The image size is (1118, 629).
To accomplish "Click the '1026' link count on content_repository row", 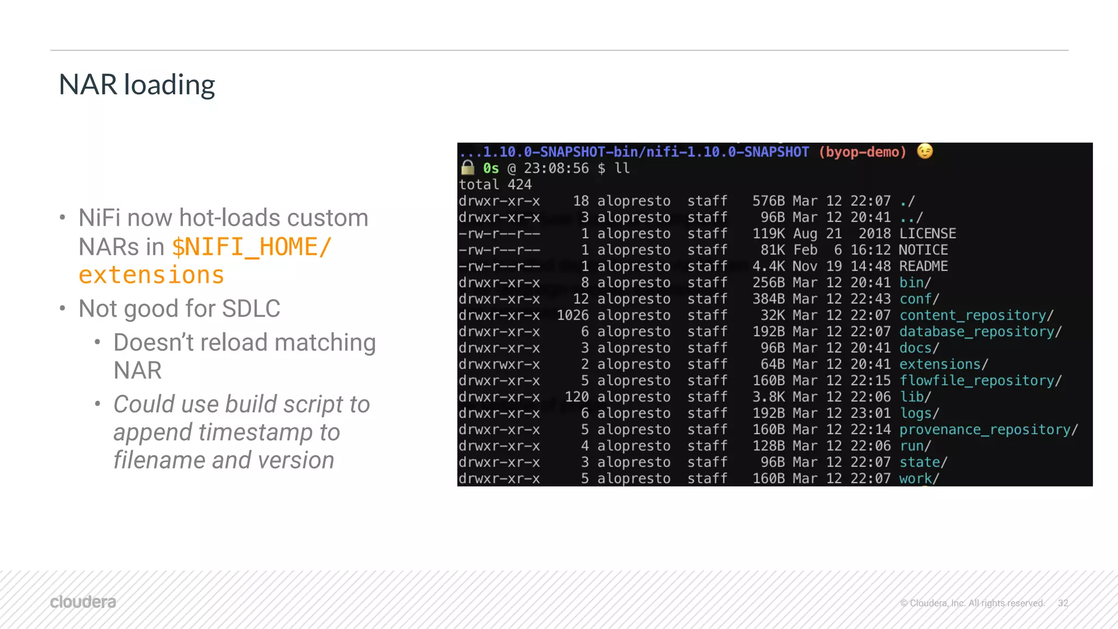I will (573, 315).
